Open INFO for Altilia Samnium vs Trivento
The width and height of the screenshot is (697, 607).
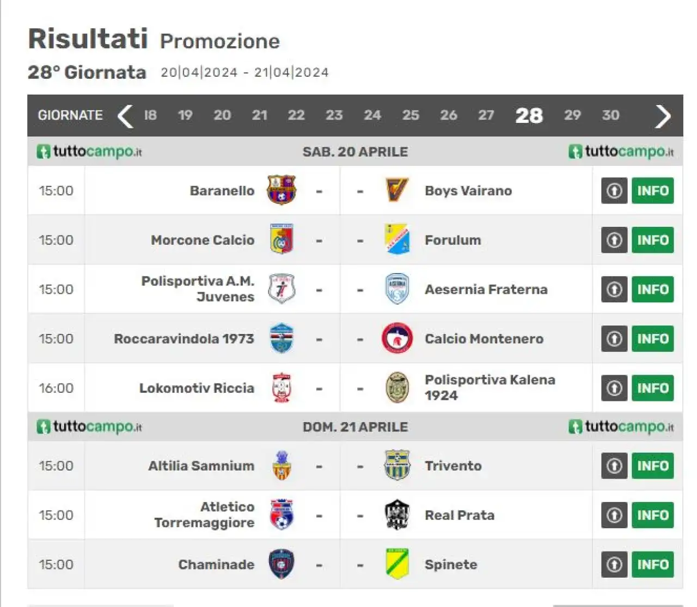coord(652,466)
